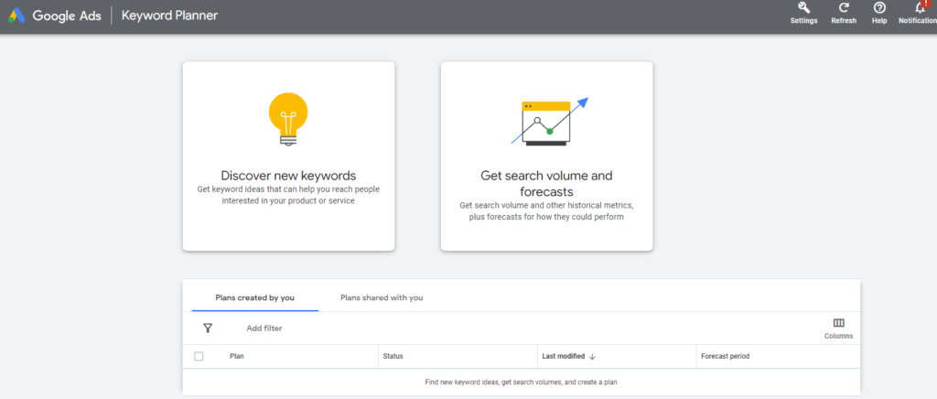Switch to Plans shared with you tab
The height and width of the screenshot is (399, 937).
tap(382, 297)
